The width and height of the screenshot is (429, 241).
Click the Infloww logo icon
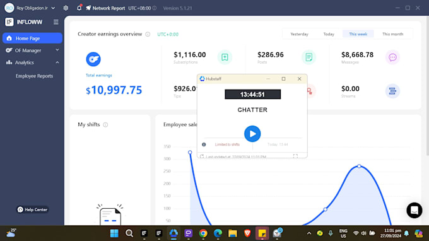[x=9, y=22]
